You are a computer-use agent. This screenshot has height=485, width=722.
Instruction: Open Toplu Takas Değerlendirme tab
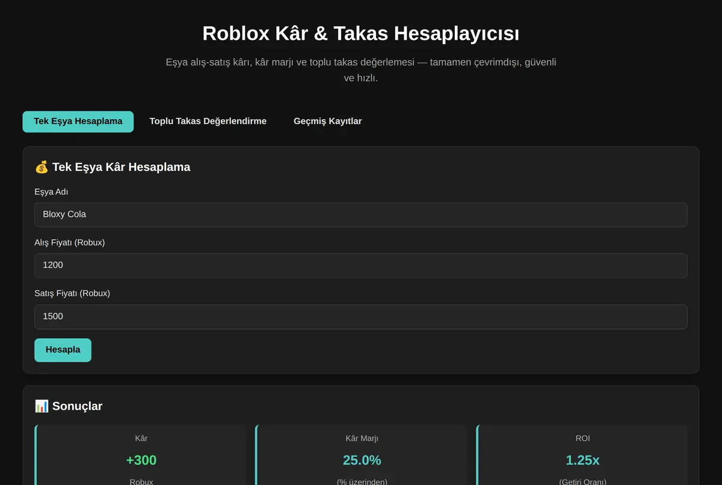click(x=208, y=122)
